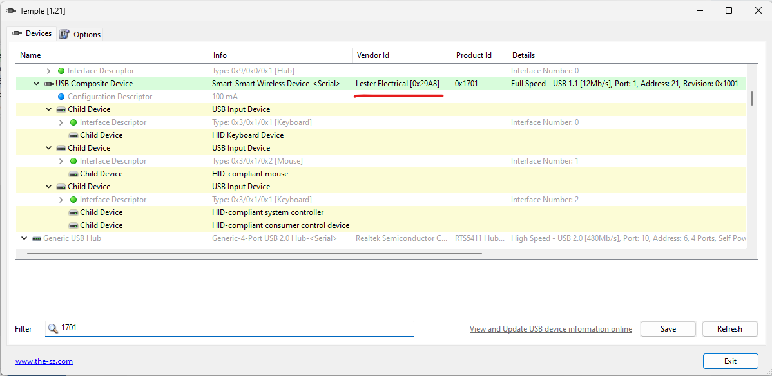Sort by the Vendor Id column header
This screenshot has height=376, width=772.
coord(402,55)
